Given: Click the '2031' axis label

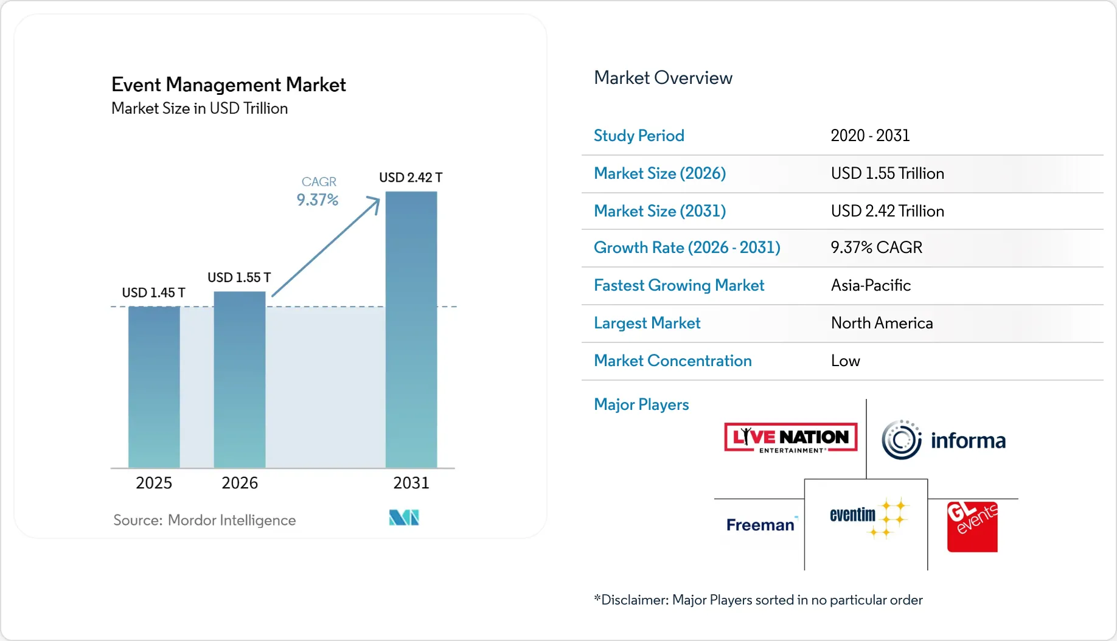Looking at the screenshot, I should [x=411, y=483].
